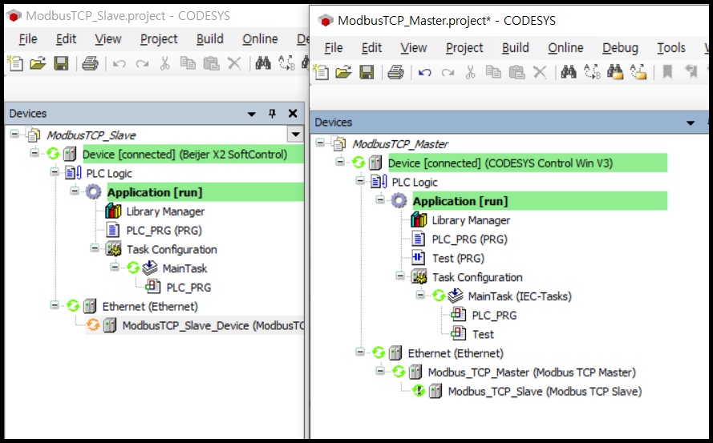Open Tools menu in Master window
Screen dimensions: 713x443
tap(671, 48)
